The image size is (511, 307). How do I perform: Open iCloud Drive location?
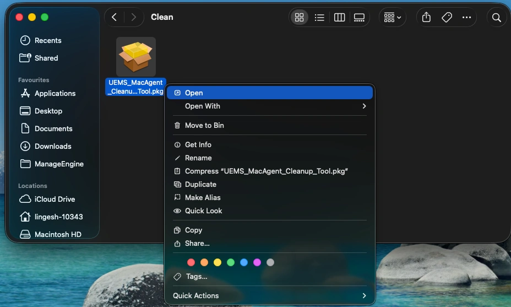(x=47, y=199)
